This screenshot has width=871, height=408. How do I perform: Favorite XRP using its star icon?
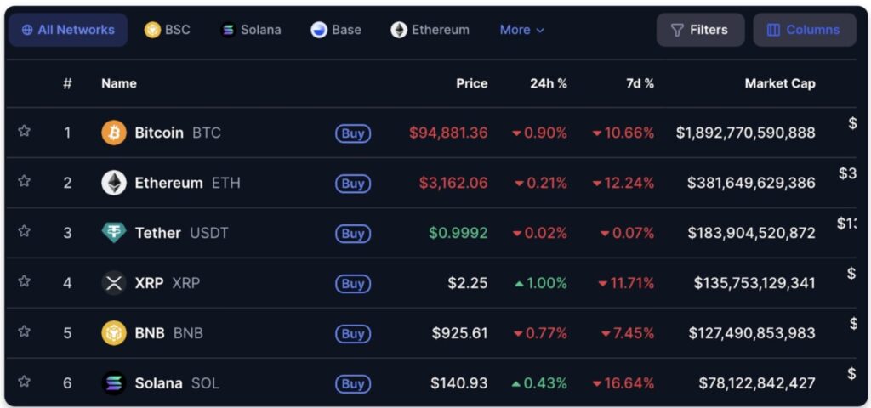tap(25, 281)
